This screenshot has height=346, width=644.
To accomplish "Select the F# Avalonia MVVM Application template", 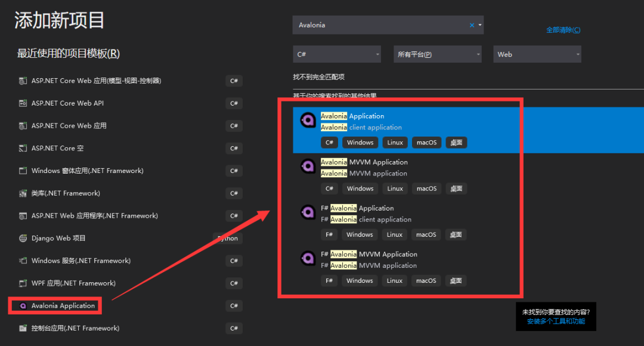I will pyautogui.click(x=468, y=268).
